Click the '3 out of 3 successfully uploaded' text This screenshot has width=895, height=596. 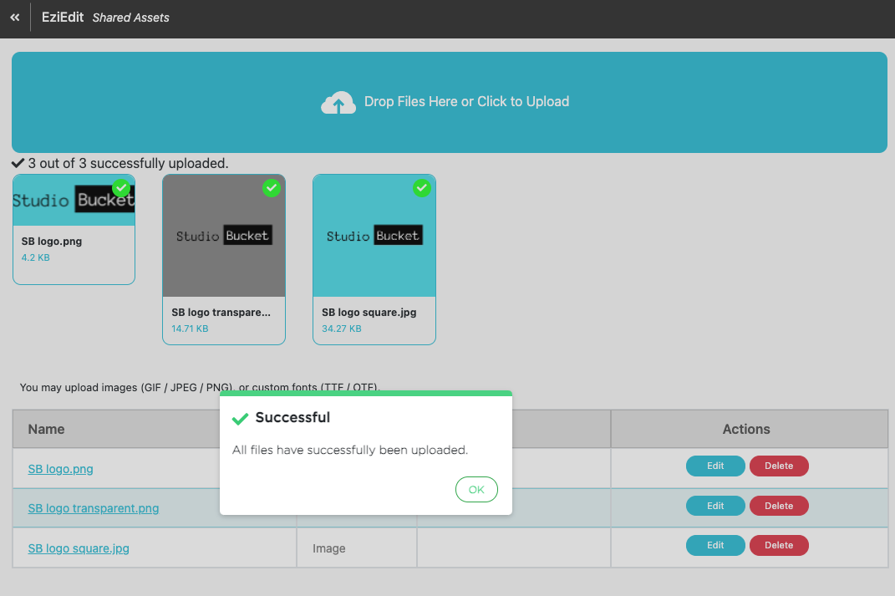[x=129, y=163]
